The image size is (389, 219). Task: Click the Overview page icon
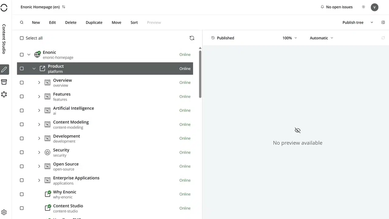coord(47,82)
